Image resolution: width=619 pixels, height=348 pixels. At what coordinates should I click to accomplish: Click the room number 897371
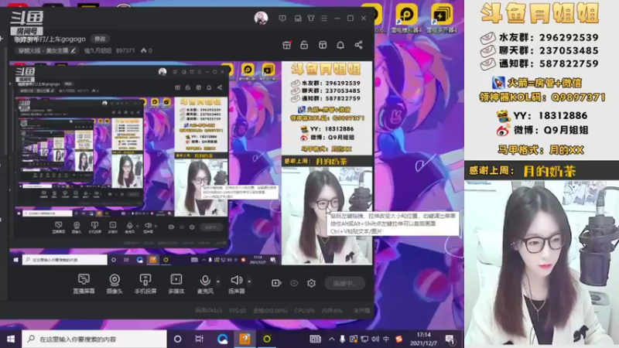pos(125,50)
